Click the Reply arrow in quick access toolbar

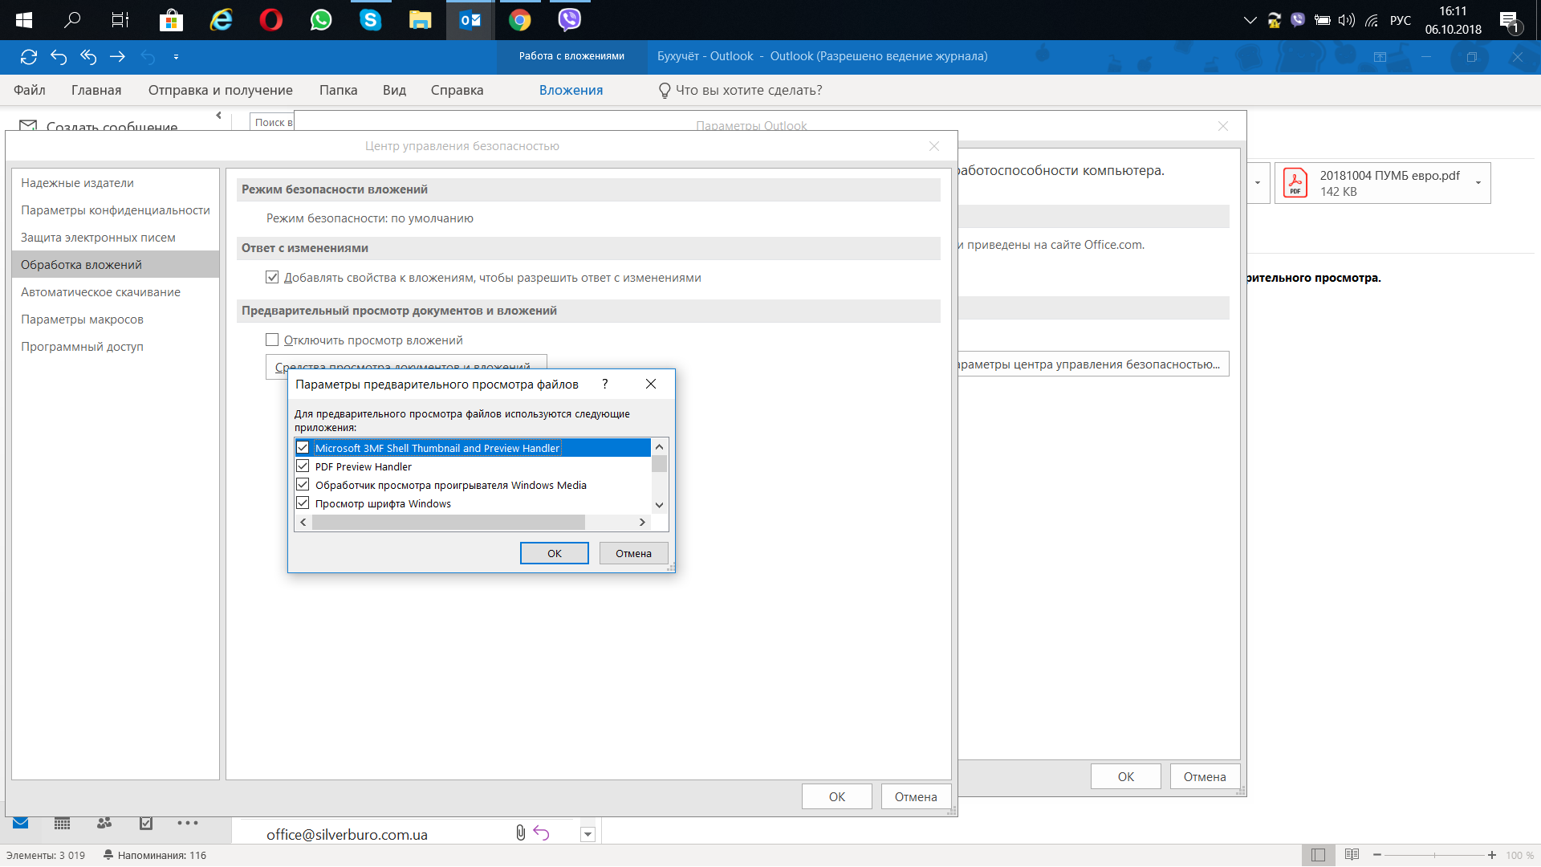(59, 57)
